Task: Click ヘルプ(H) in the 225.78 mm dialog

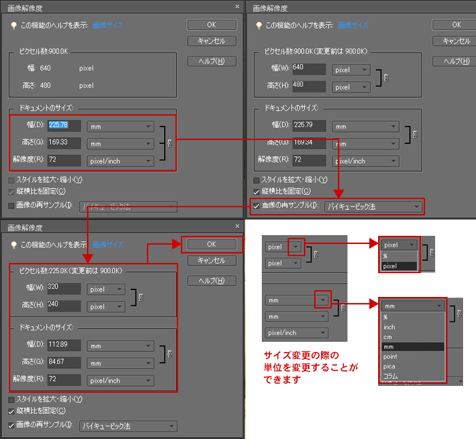Action: click(x=211, y=61)
